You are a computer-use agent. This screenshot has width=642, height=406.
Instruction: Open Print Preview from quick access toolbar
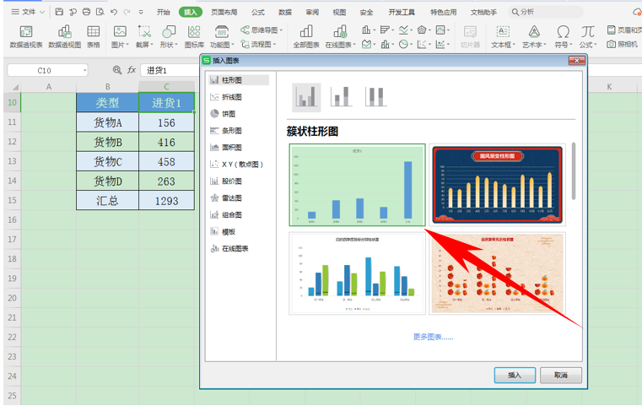[x=100, y=12]
